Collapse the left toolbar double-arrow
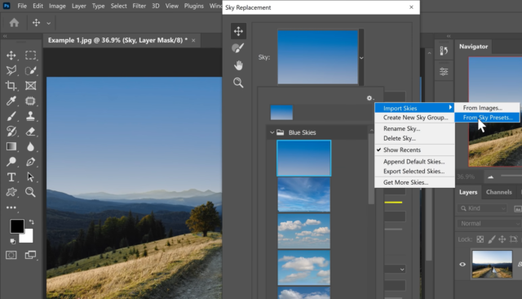Screen dimensions: 522x299 (5, 36)
